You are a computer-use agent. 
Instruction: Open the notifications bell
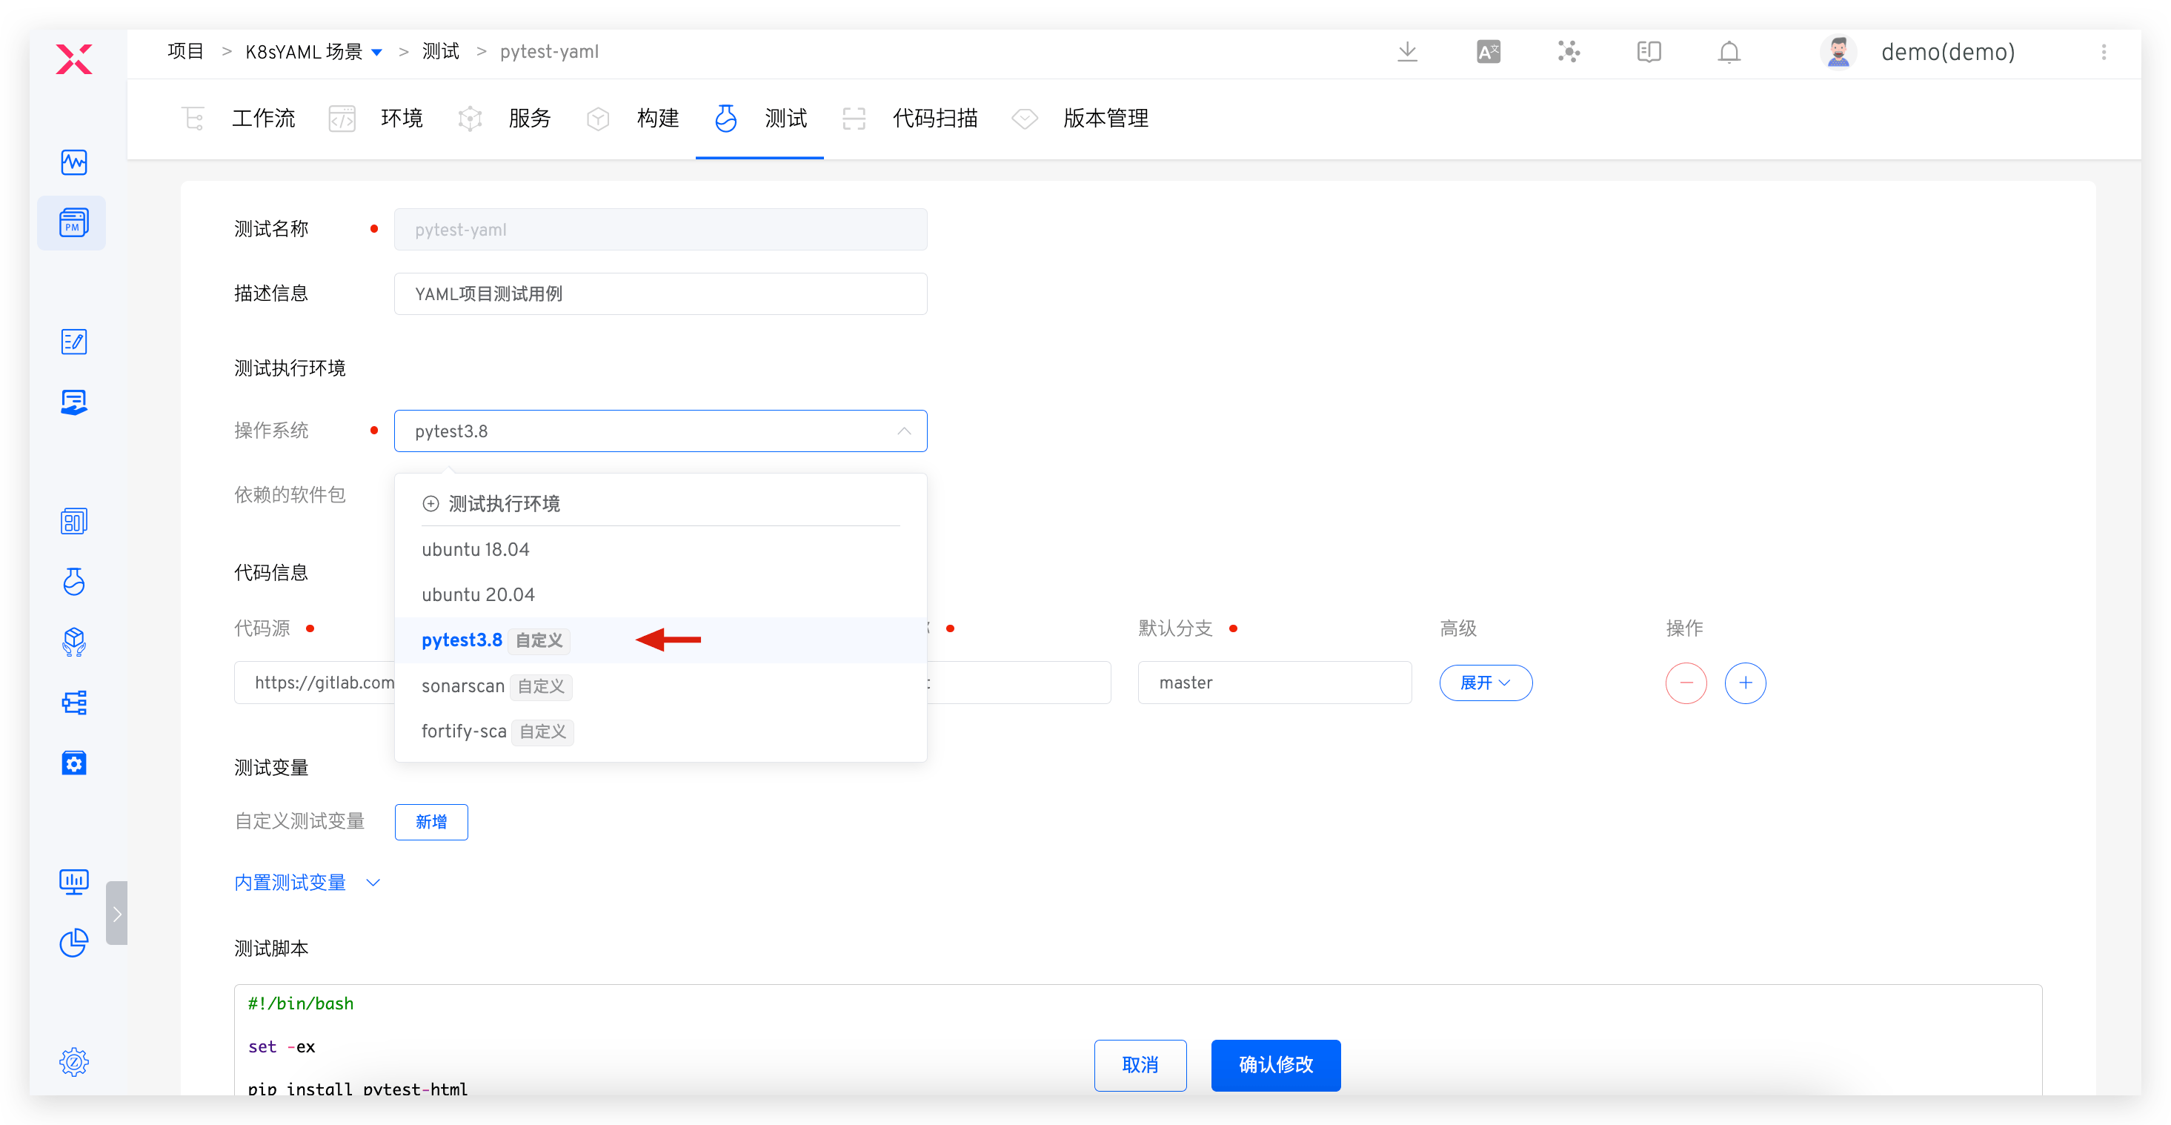pos(1729,51)
